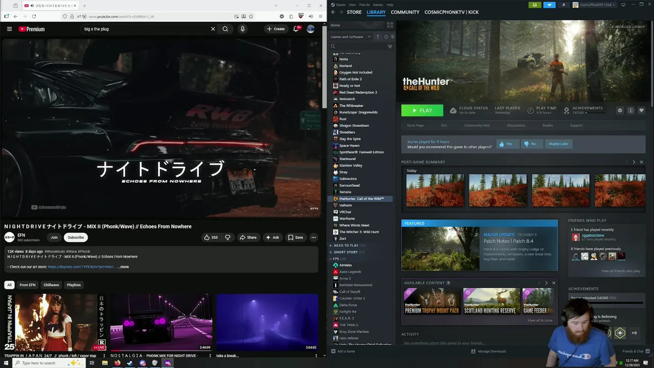Click Maybe Later on recommendation prompt
This screenshot has width=654, height=368.
pos(558,144)
